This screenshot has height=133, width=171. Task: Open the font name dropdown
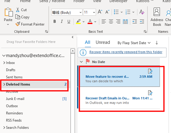click(x=80, y=12)
